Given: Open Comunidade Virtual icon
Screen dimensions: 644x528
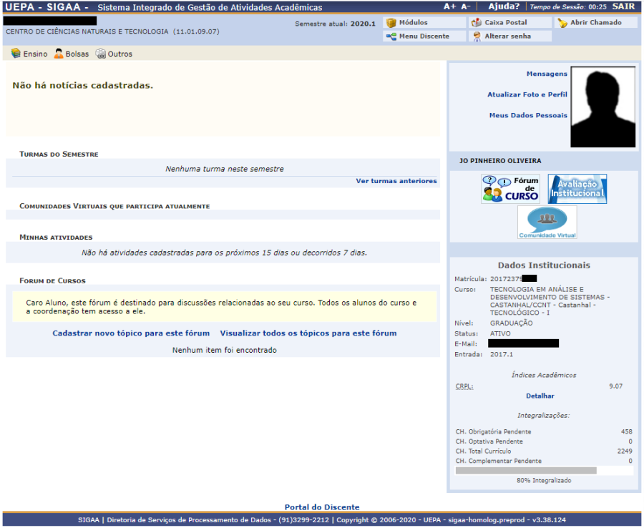Looking at the screenshot, I should [547, 222].
